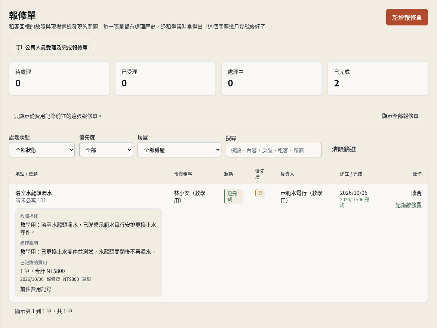The image size is (437, 328).
Task: Collapse the row with 收合
Action: point(416,193)
